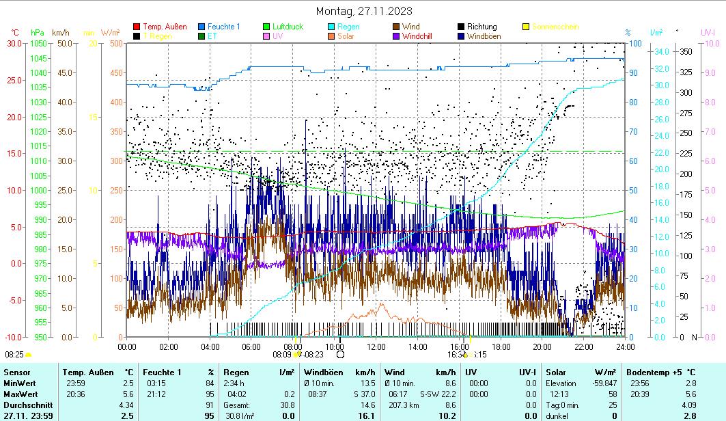726x421 pixels.
Task: Click the pink UV legend square
Action: click(x=266, y=36)
